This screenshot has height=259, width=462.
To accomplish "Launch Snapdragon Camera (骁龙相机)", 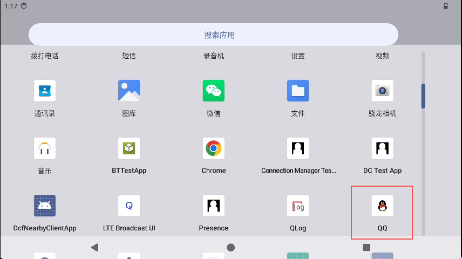I will click(382, 91).
